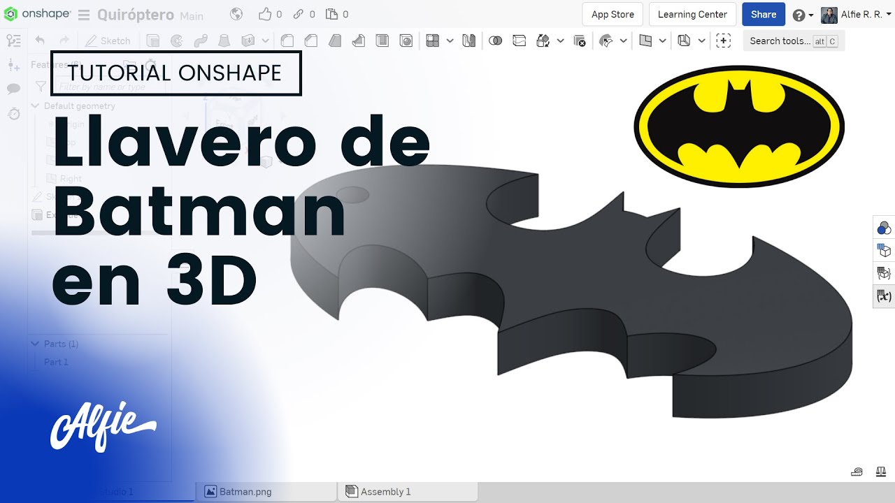This screenshot has height=503, width=895.
Task: Select the Hole tool
Action: 406,41
